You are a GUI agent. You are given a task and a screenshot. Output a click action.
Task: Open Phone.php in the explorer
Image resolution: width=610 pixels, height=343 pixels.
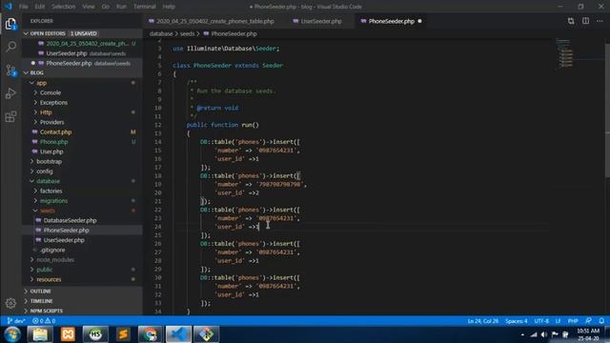[x=82, y=142]
